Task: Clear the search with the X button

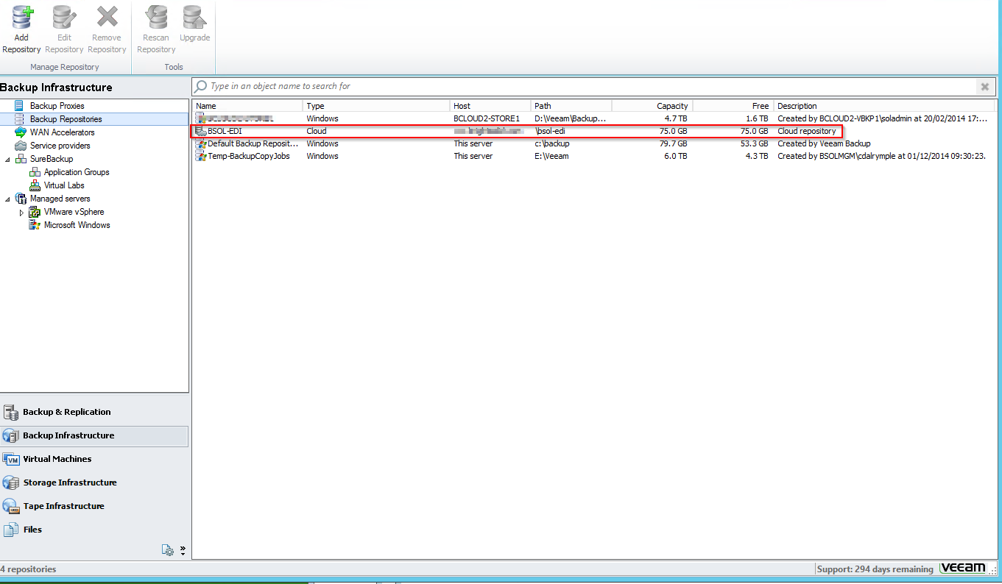Action: click(984, 87)
